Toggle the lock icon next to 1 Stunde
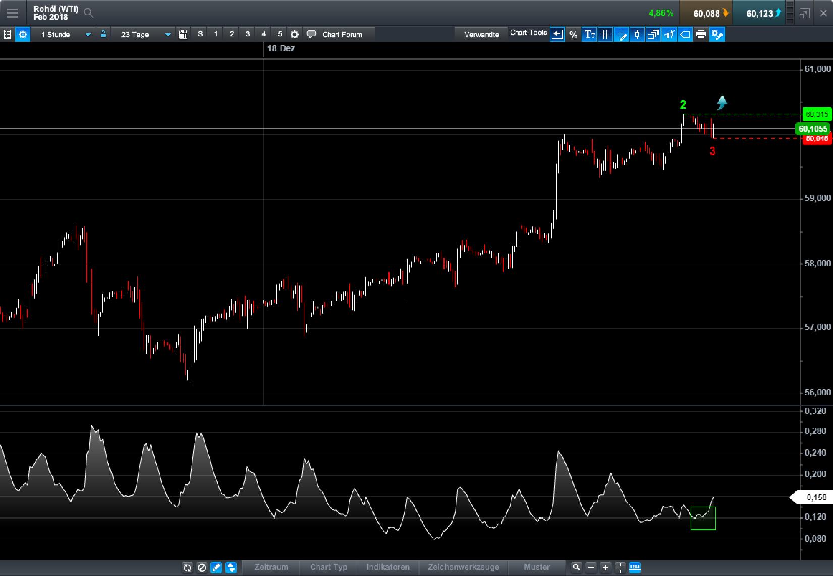The image size is (833, 576). (x=103, y=34)
